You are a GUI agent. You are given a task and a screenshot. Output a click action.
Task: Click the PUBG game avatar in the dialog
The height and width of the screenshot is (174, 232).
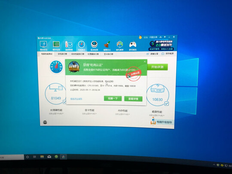pyautogui.click(x=74, y=67)
